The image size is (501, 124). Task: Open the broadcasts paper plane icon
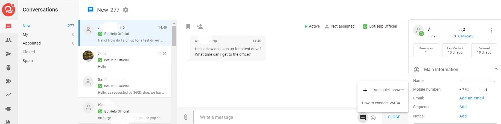8,54
